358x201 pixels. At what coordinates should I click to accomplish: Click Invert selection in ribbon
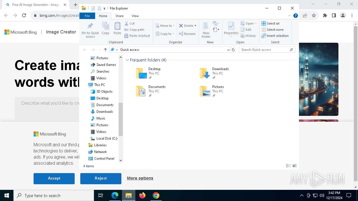[x=275, y=36]
